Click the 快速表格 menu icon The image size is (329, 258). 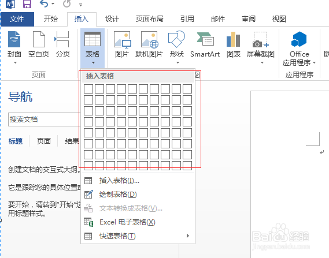coord(88,236)
